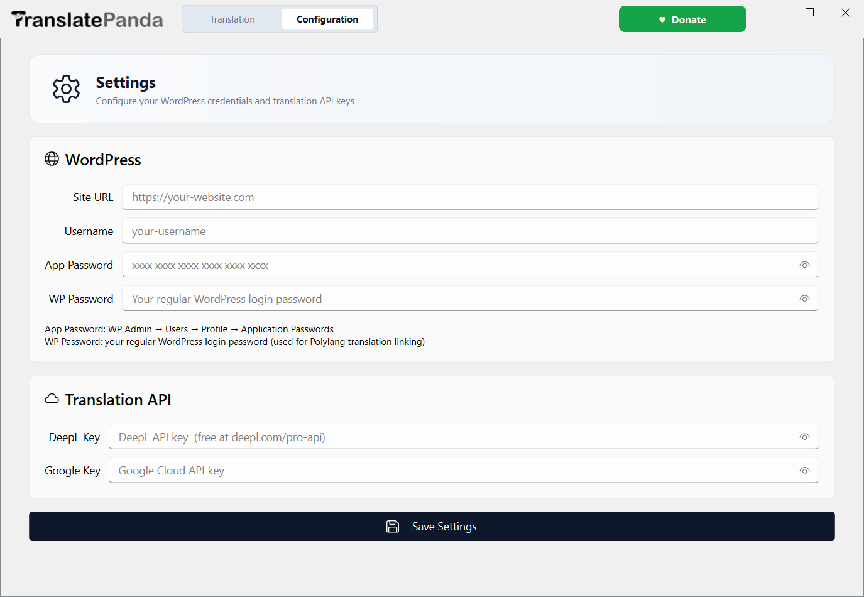Click the "Translation API" section heading

pyautogui.click(x=118, y=400)
